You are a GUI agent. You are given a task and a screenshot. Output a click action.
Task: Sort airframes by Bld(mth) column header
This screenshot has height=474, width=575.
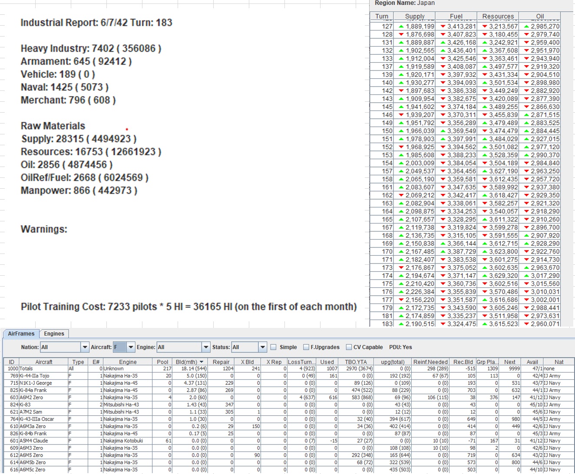(x=189, y=362)
